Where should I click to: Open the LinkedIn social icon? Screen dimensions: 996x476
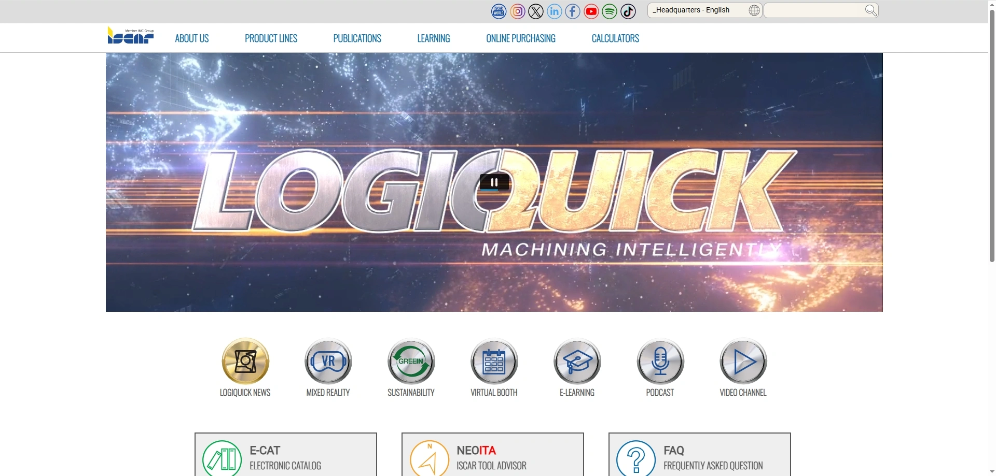click(x=554, y=11)
